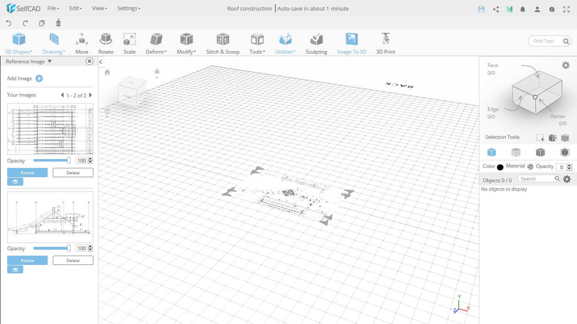Open the Image To 3D tool

tap(351, 44)
